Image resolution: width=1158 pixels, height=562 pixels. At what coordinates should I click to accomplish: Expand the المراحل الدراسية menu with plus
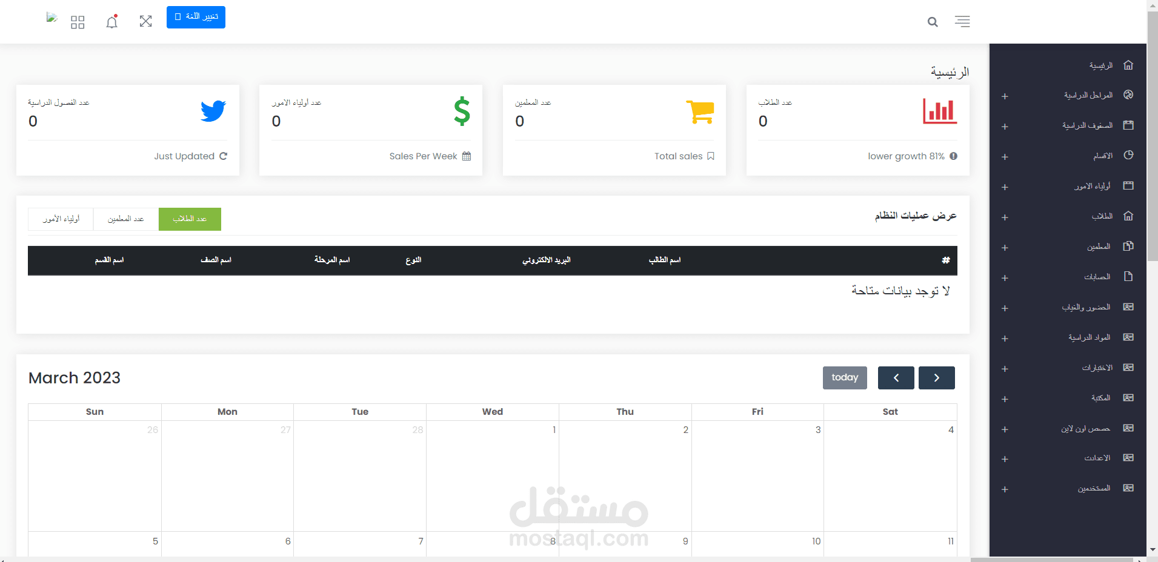pos(1005,96)
